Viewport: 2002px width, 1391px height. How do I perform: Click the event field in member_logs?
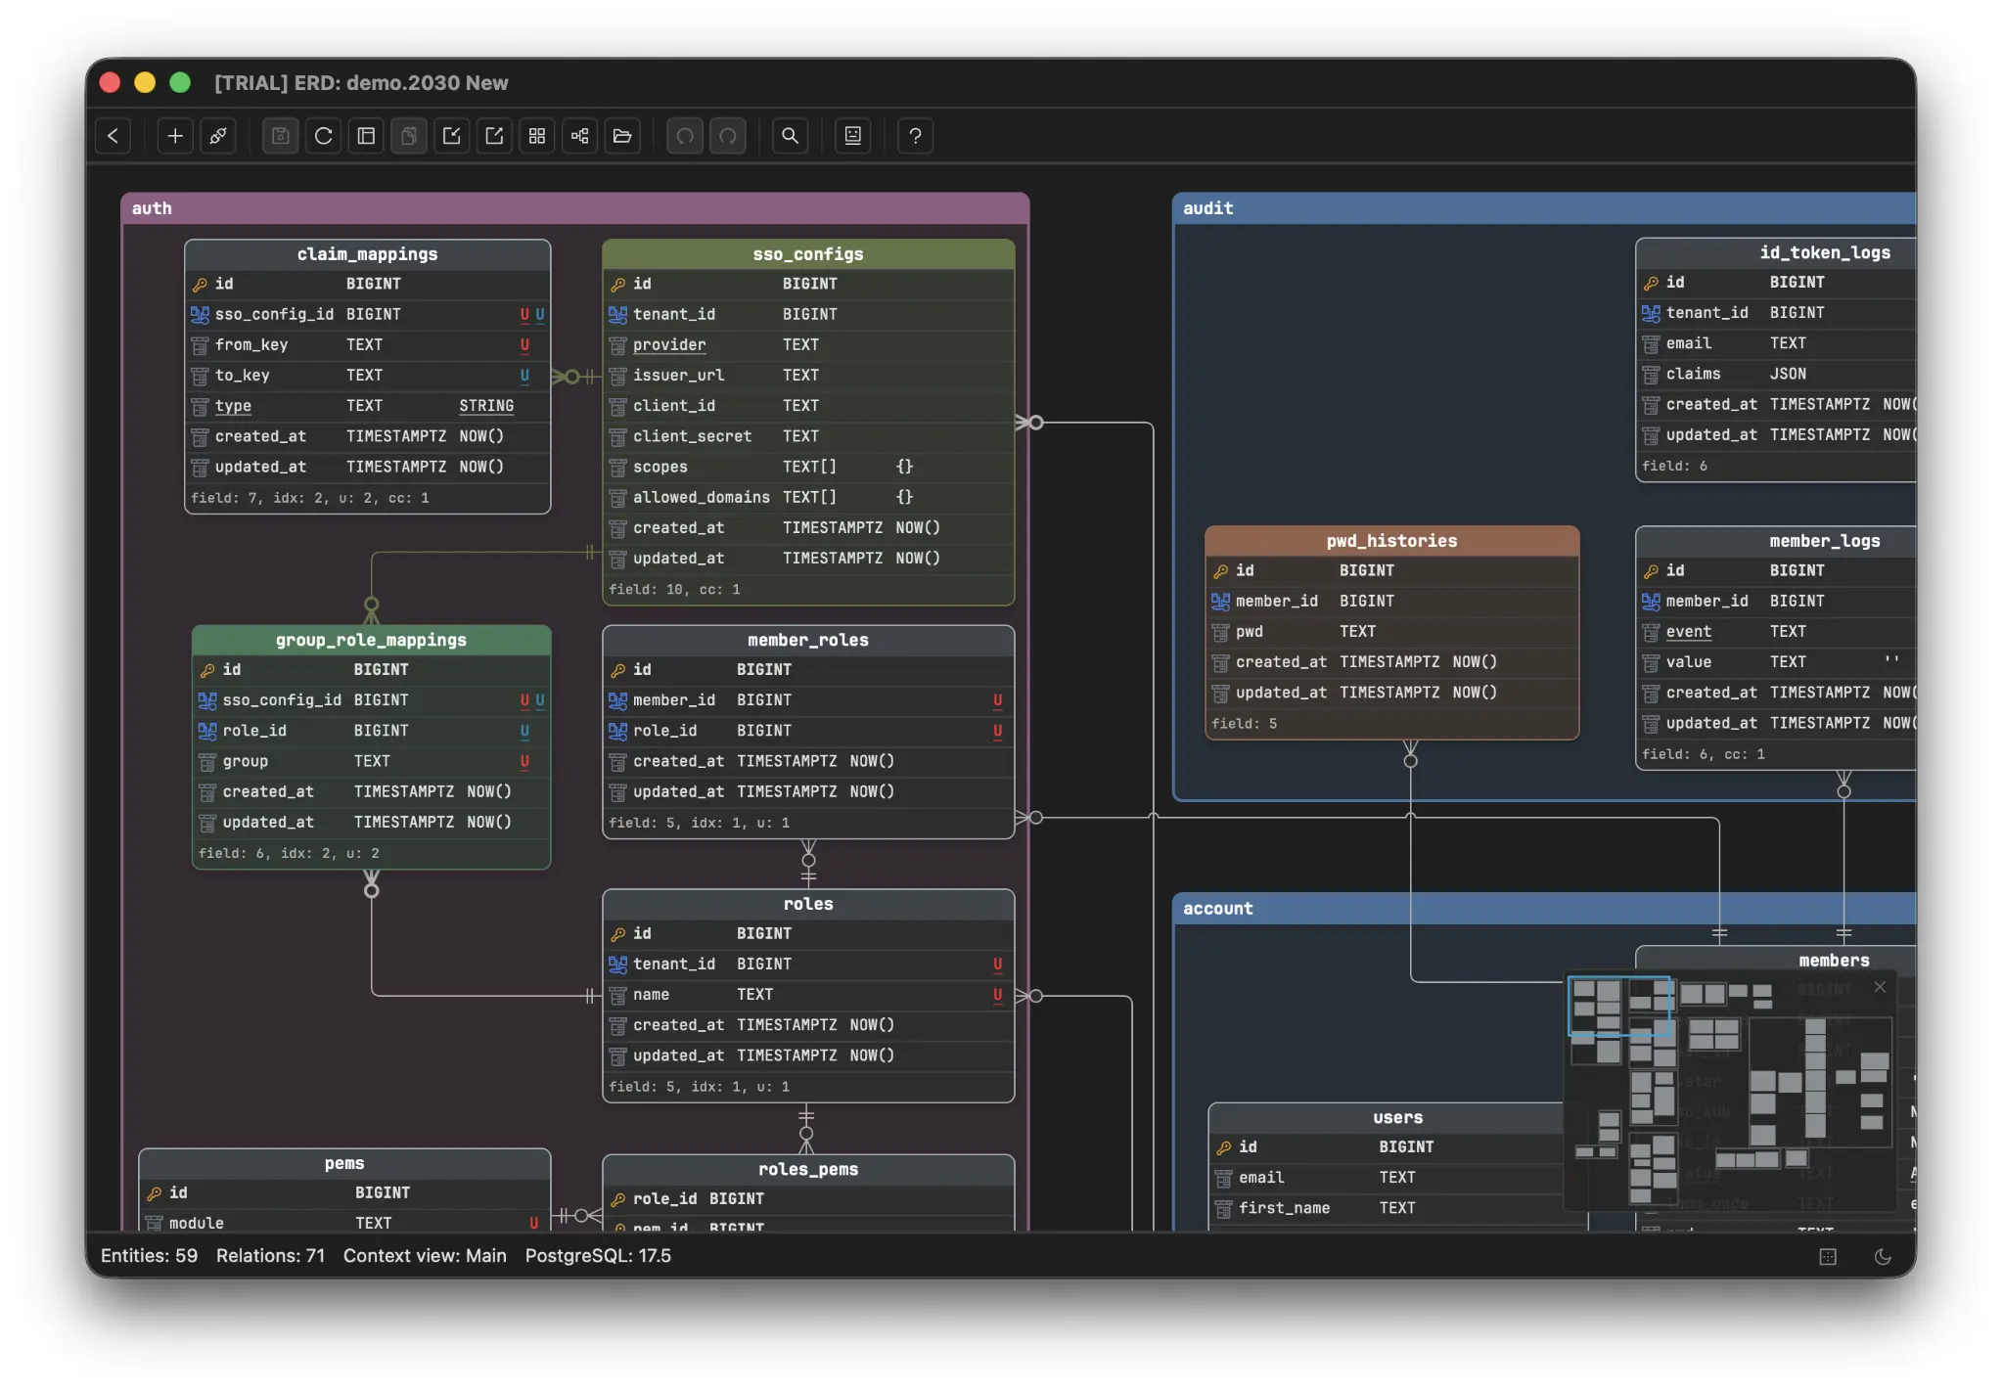1776,632
